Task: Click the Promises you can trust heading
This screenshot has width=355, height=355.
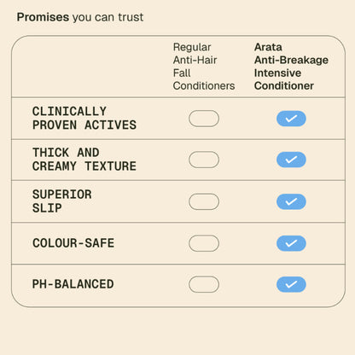Action: [80, 17]
